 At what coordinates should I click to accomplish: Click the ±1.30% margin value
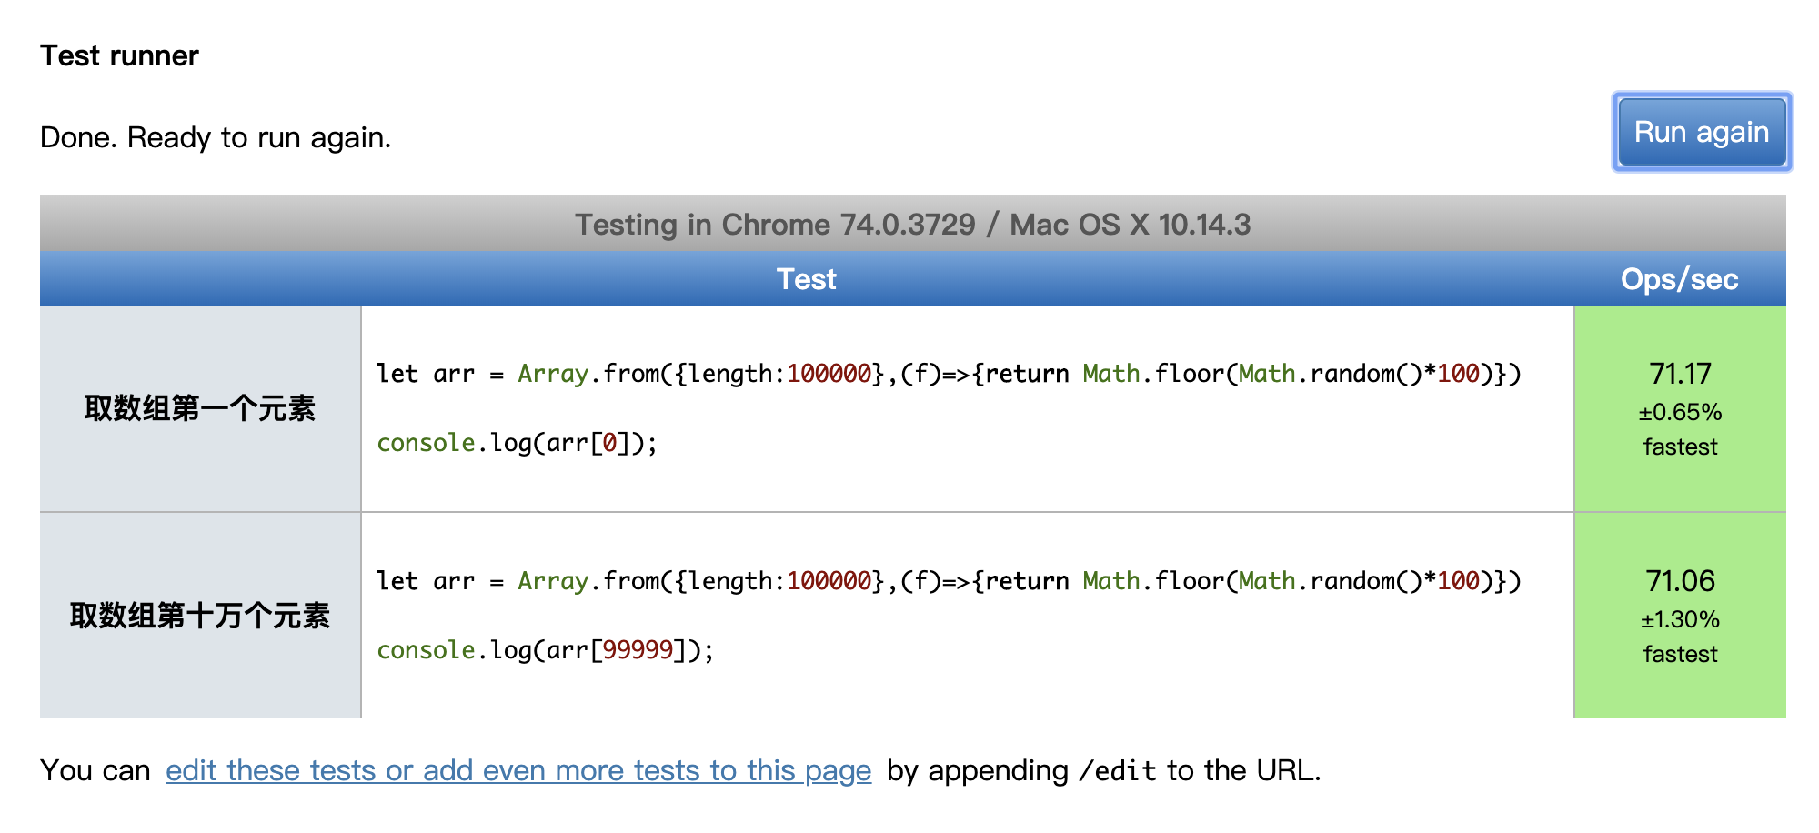click(1680, 620)
